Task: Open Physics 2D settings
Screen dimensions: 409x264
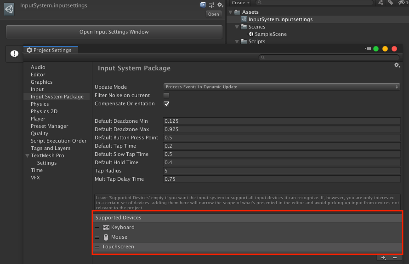Action: (44, 111)
